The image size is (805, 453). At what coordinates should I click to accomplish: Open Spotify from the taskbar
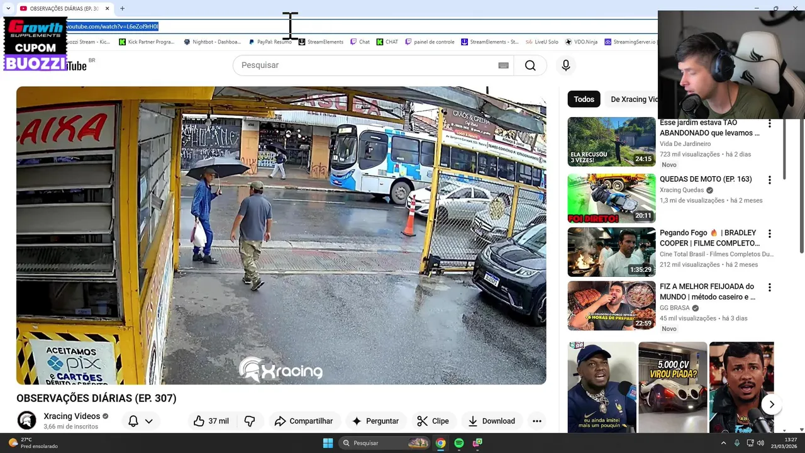point(459,443)
